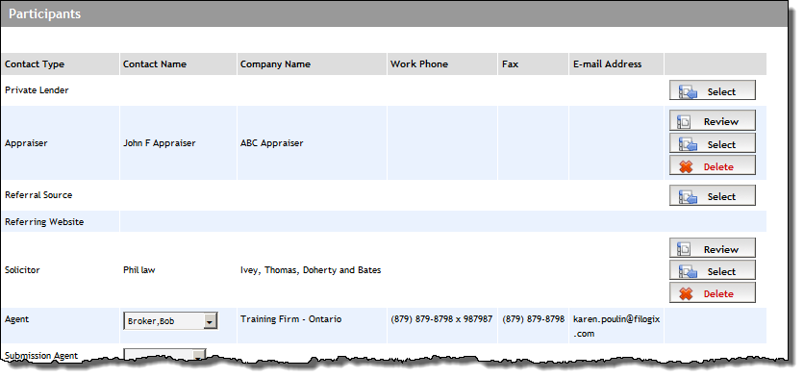804x378 pixels.
Task: Click the Referring Website row
Action: pos(384,221)
